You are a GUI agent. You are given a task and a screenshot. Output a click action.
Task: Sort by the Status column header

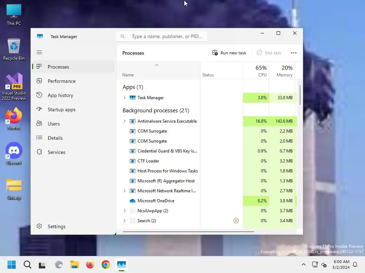click(x=221, y=71)
